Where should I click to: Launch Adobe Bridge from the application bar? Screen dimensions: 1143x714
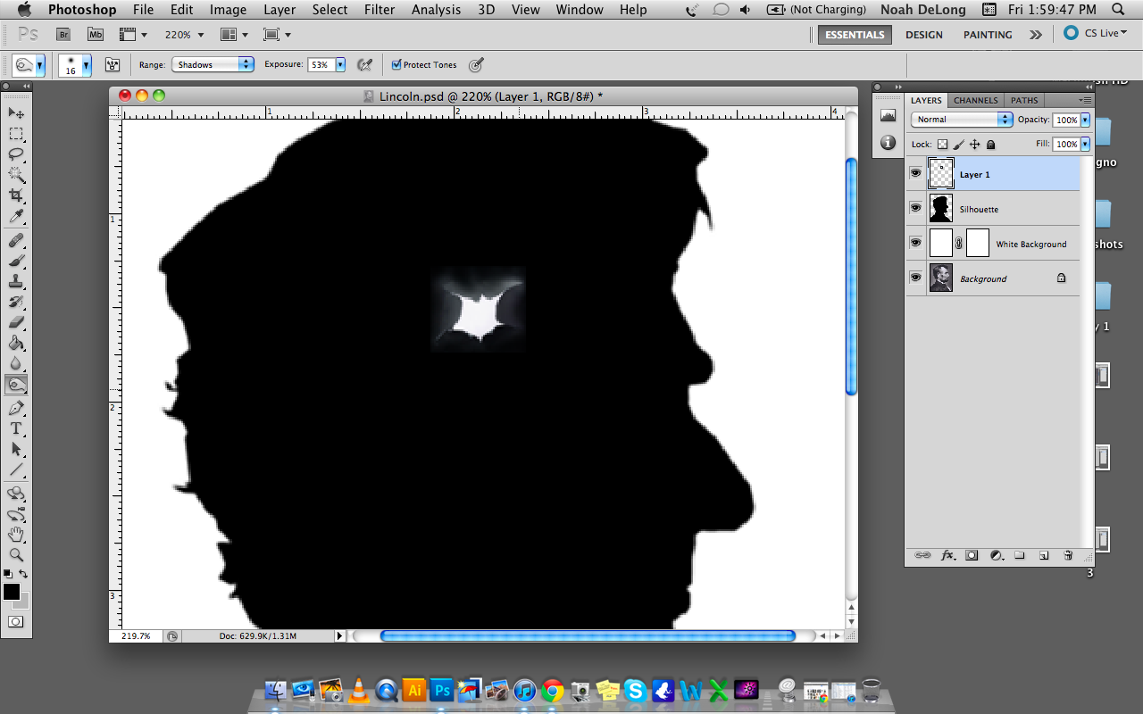(x=63, y=35)
